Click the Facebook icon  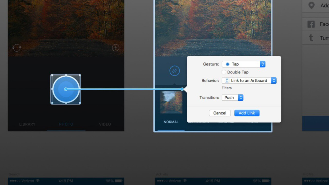[311, 24]
